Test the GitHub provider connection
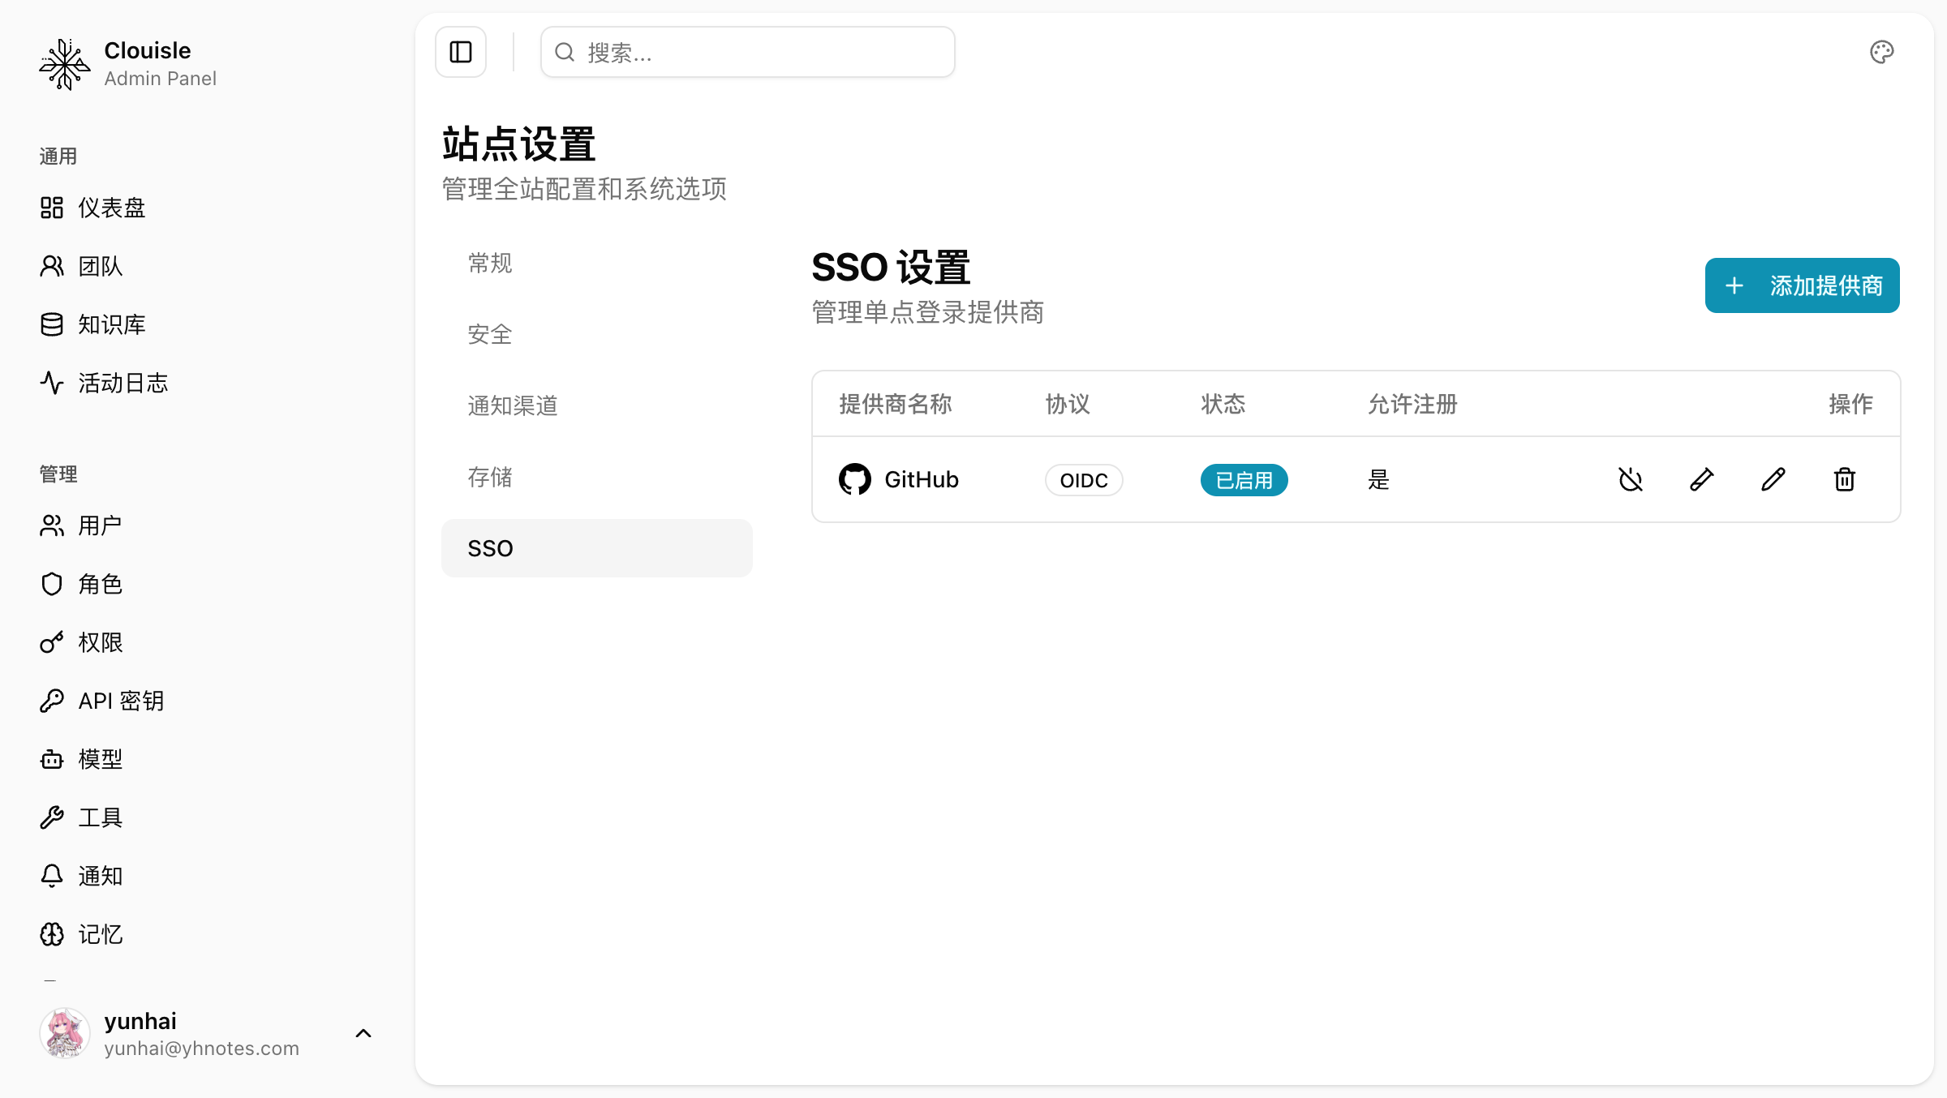 tap(1702, 479)
